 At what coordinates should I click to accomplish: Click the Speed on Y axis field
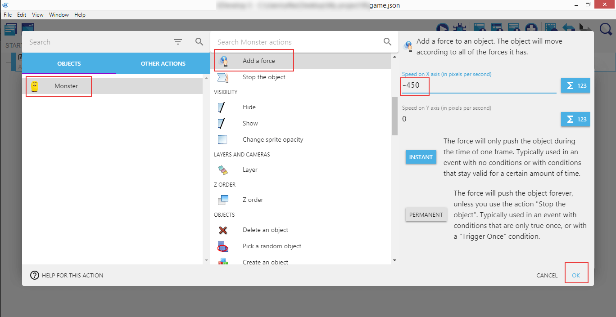(x=479, y=119)
